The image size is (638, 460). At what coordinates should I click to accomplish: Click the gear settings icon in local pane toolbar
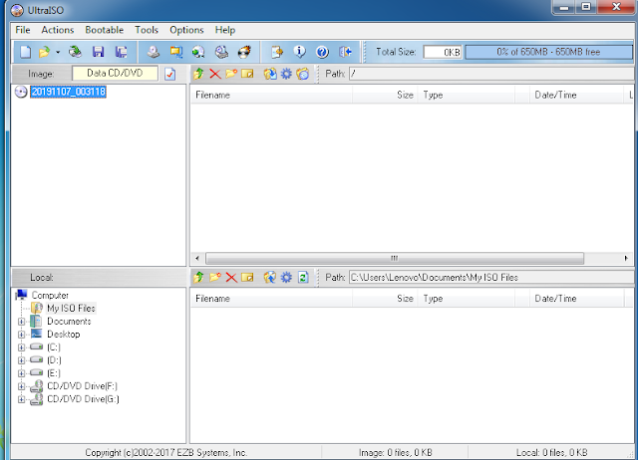[286, 277]
